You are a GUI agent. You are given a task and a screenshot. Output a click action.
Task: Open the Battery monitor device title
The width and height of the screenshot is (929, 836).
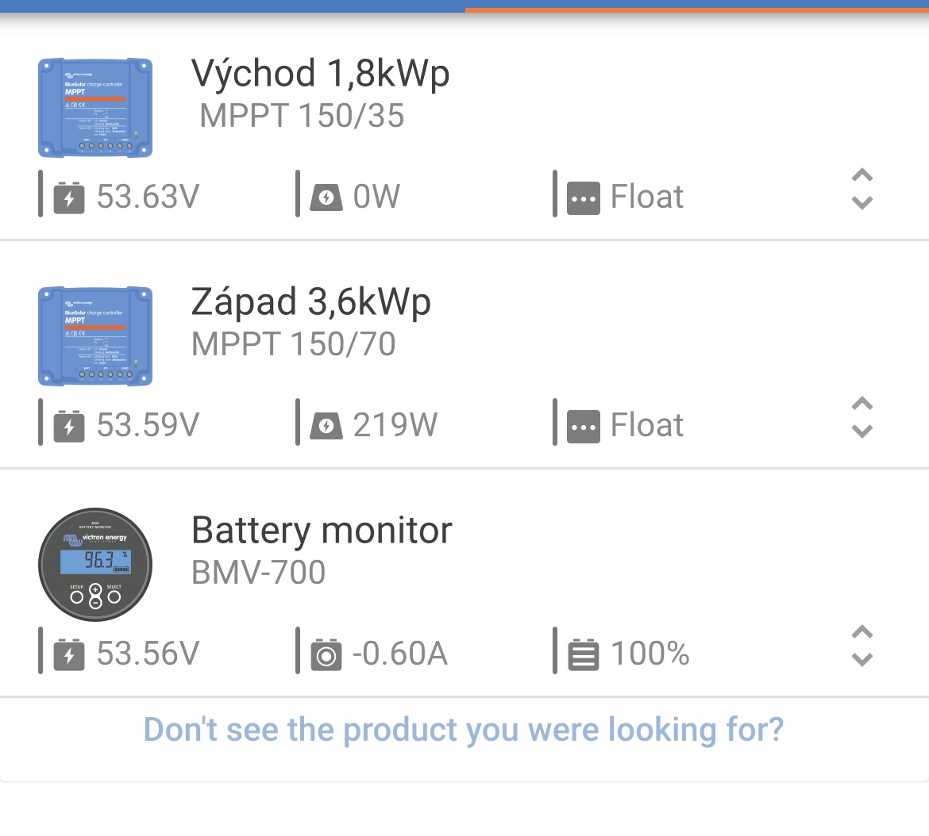tap(322, 531)
